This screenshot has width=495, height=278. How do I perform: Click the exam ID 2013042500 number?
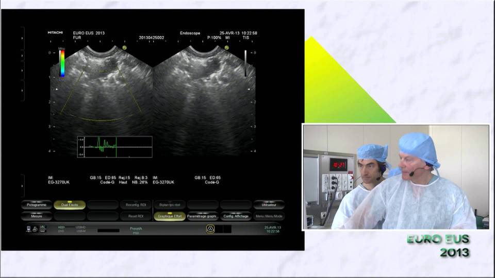tap(152, 38)
